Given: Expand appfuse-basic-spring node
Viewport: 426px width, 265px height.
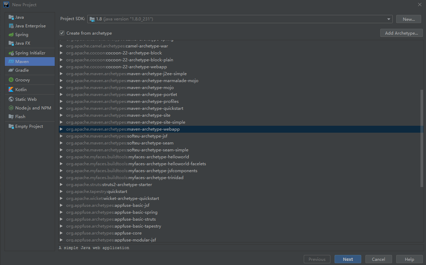Looking at the screenshot, I should pos(61,212).
